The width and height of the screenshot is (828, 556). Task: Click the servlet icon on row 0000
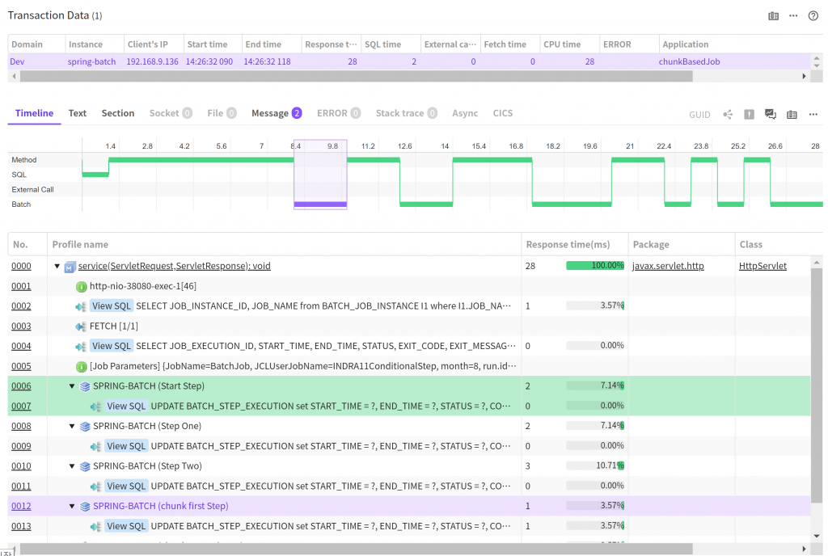pyautogui.click(x=70, y=266)
